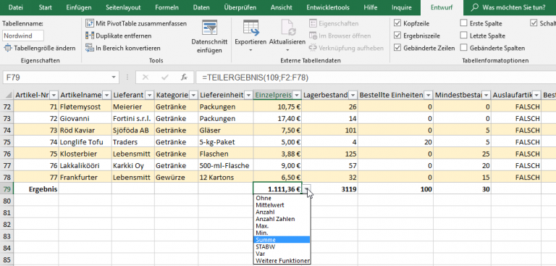Image resolution: width=556 pixels, height=266 pixels.
Task: Click the Was möchten Sie tun search
Action: [x=514, y=7]
